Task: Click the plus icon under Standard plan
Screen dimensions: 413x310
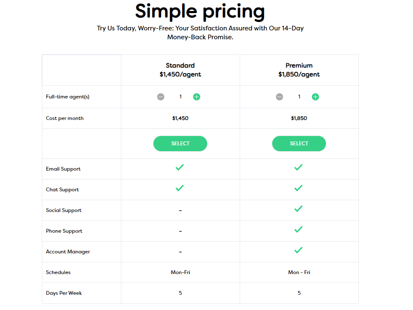Action: [x=197, y=96]
